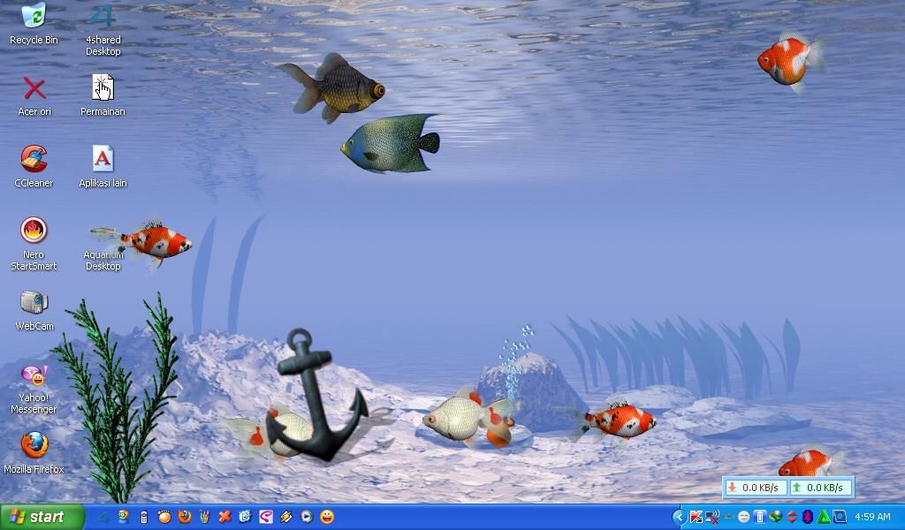The width and height of the screenshot is (905, 530).
Task: Check battery status in system tray
Action: [x=758, y=517]
